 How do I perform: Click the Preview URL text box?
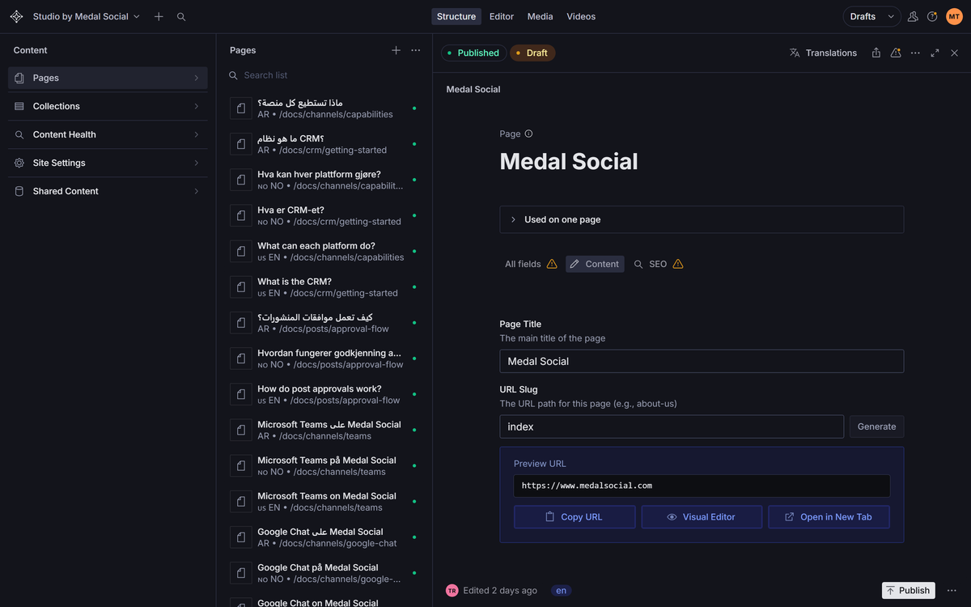[702, 486]
